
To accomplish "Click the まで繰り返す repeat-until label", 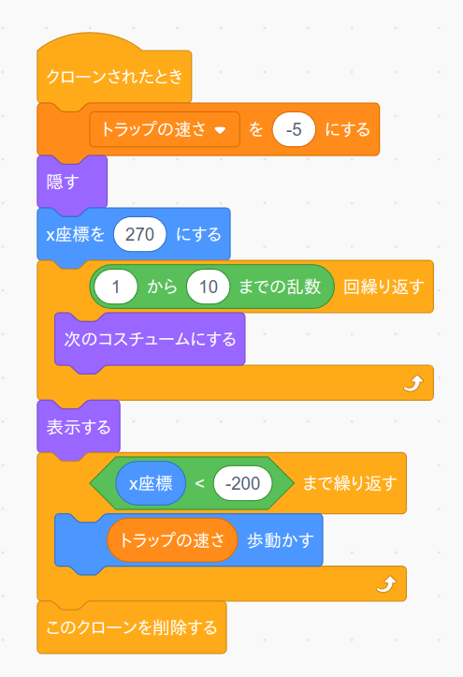I will click(x=350, y=483).
